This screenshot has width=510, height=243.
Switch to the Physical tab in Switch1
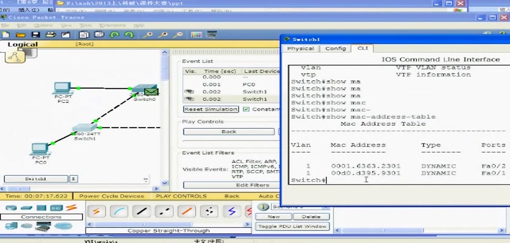coord(301,49)
